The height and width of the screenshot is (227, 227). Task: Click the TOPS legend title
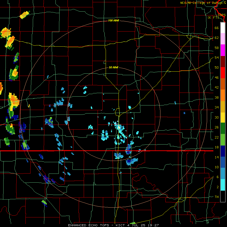[x=222, y=15]
